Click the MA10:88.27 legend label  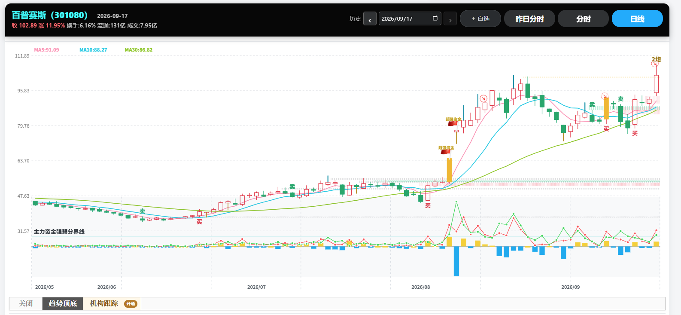(x=93, y=50)
